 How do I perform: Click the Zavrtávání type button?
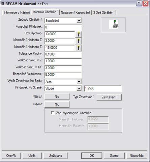(109, 97)
